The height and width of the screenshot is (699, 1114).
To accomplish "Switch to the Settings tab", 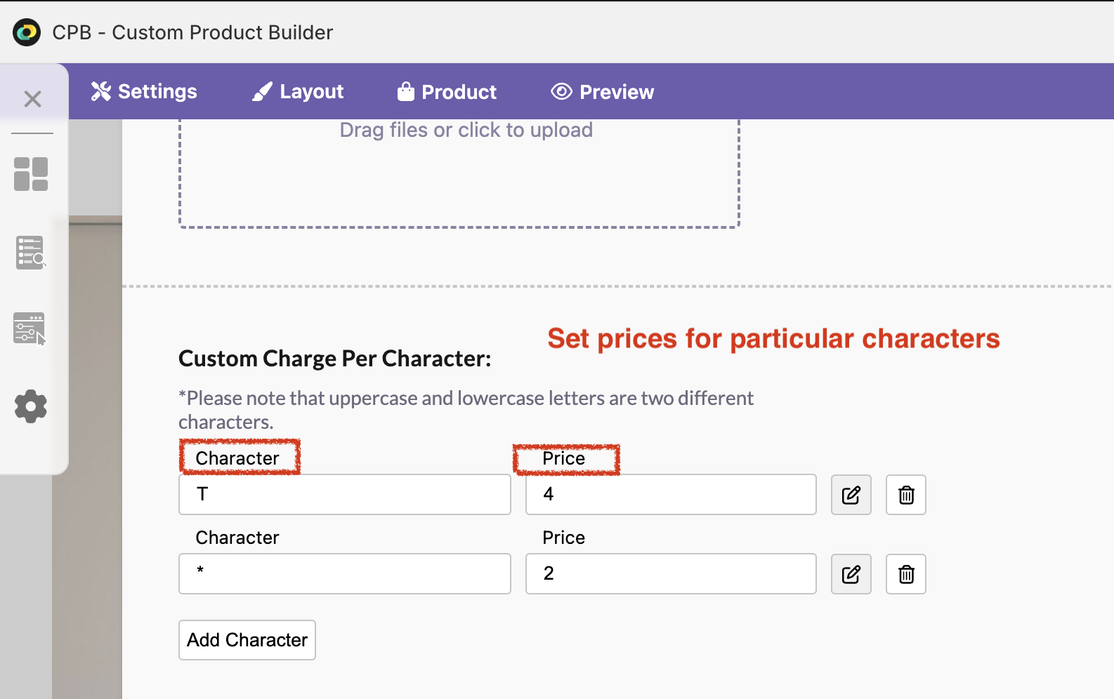I will click(x=144, y=92).
